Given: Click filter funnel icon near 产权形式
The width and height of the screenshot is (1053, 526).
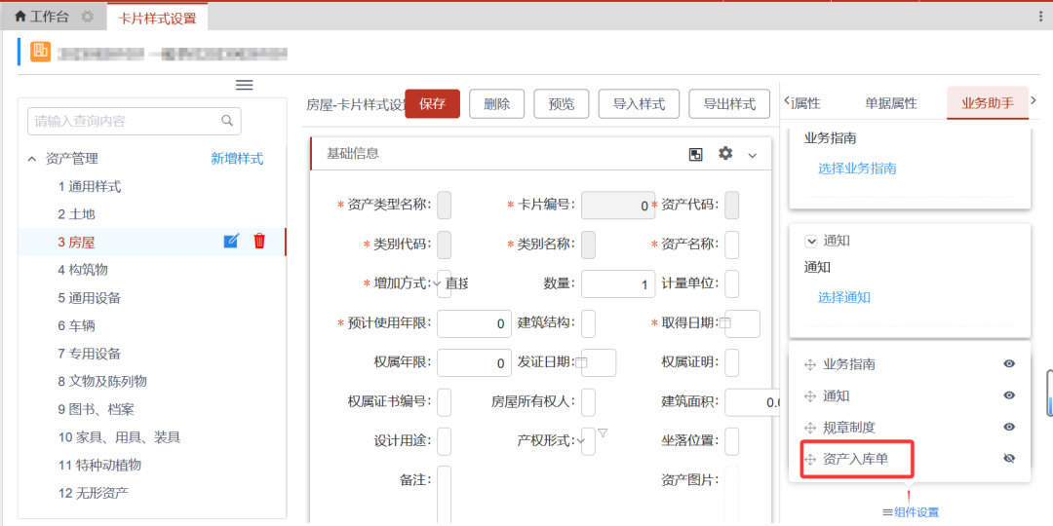Looking at the screenshot, I should 603,432.
